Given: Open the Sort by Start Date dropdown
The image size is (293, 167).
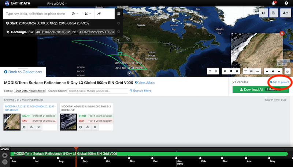Looking at the screenshot, I should coord(30,91).
